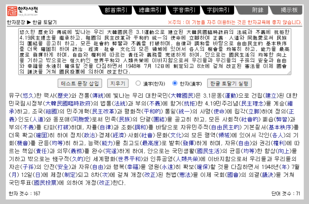Viewport: 309px width, 204px height.
Task: Click the 打破 hanja link
Action: (63, 127)
